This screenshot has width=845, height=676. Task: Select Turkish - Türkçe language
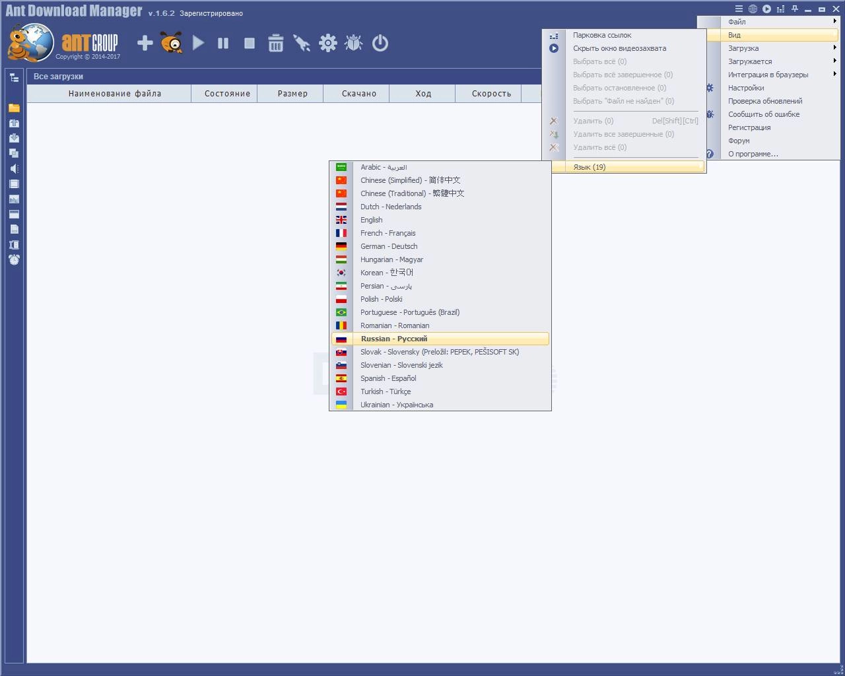[440, 391]
